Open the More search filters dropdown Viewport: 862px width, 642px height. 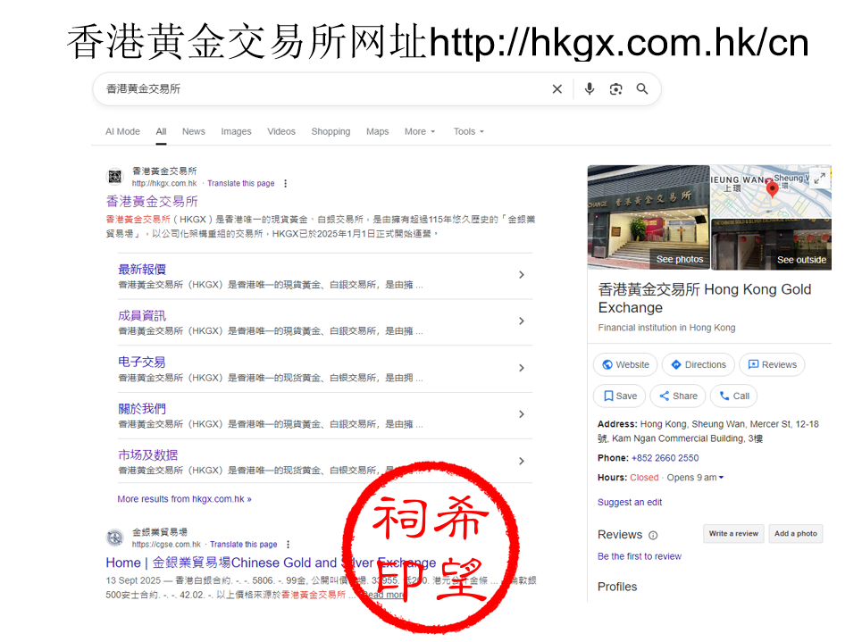click(x=420, y=131)
